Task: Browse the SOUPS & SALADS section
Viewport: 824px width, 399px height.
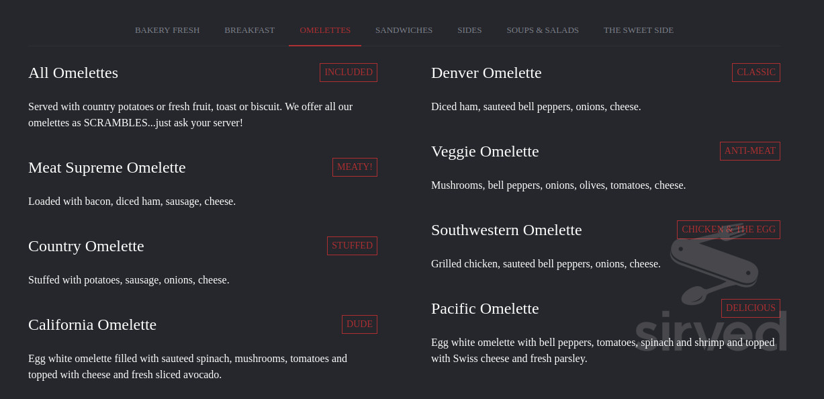Action: pos(543,30)
